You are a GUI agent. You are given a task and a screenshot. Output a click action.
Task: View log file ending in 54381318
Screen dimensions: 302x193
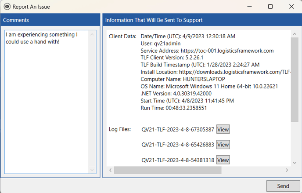coord(223,160)
